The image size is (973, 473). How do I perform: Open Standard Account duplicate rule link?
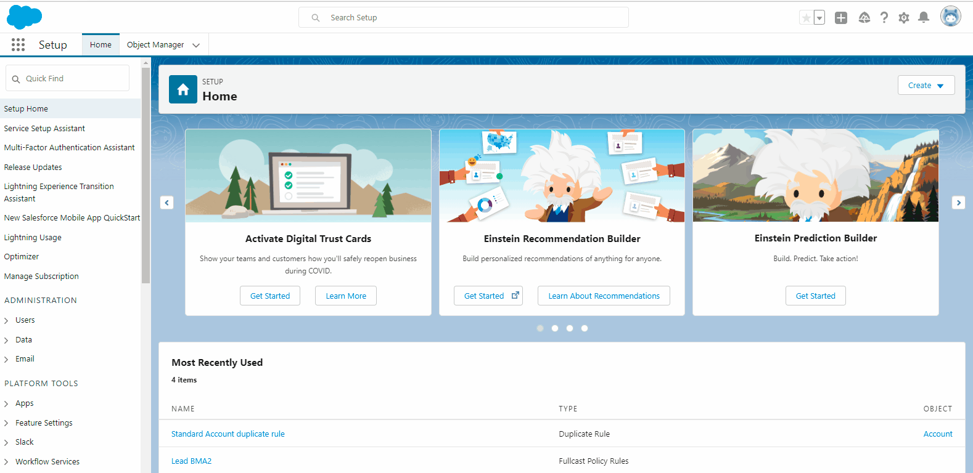(x=228, y=434)
